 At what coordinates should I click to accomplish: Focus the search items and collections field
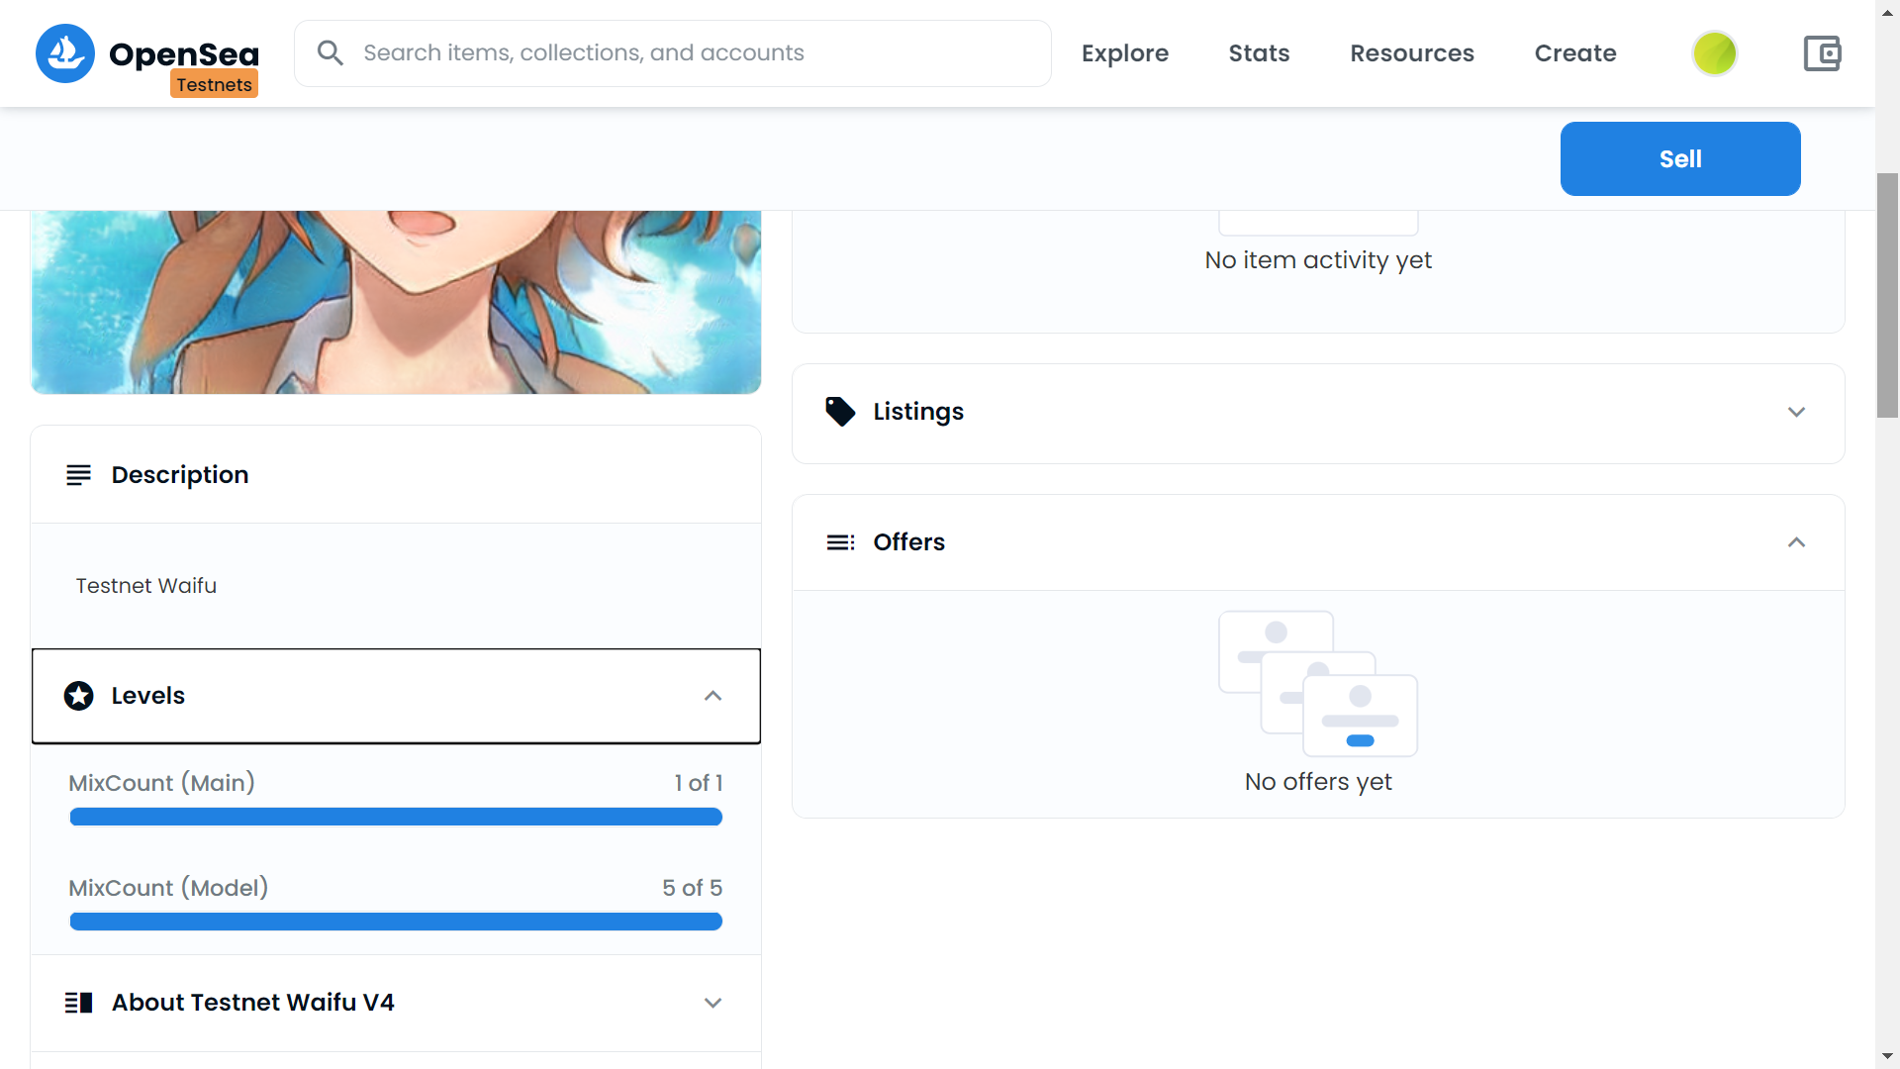click(x=673, y=53)
